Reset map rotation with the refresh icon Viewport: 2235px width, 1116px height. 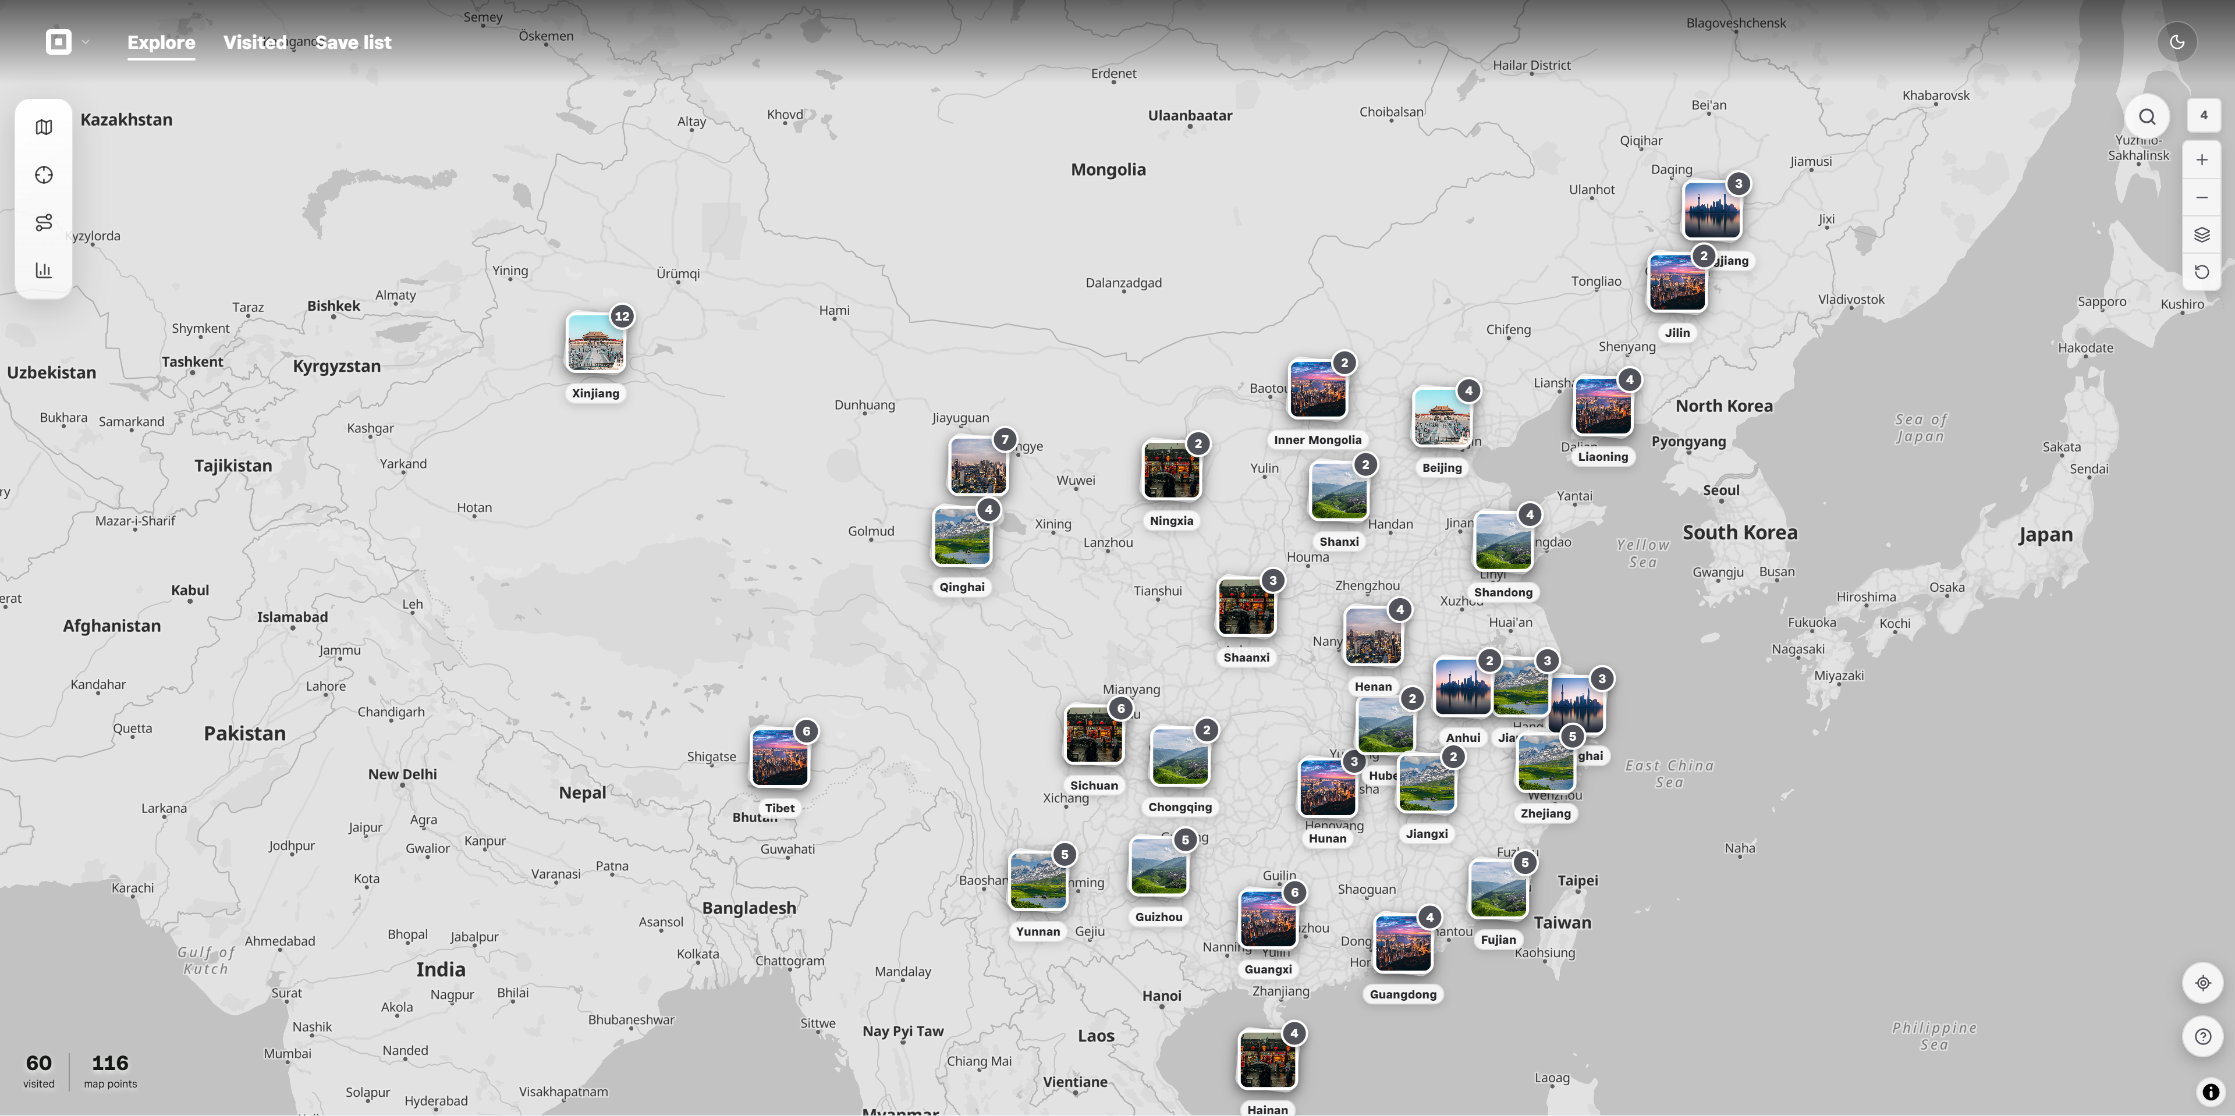(2202, 272)
